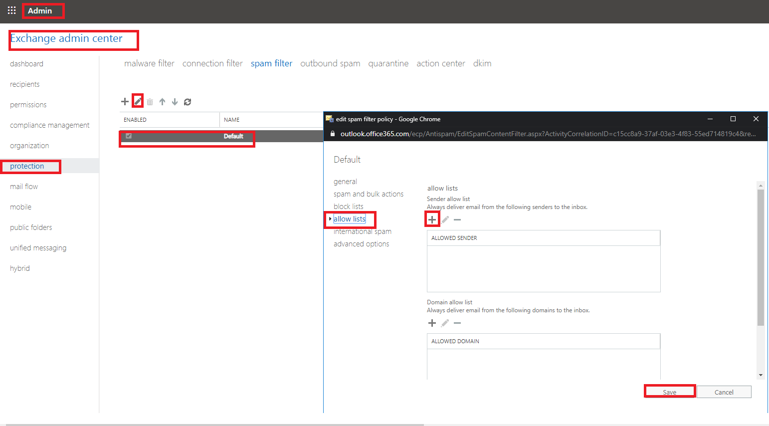
Task: Select the allow lists section
Action: [x=350, y=219]
